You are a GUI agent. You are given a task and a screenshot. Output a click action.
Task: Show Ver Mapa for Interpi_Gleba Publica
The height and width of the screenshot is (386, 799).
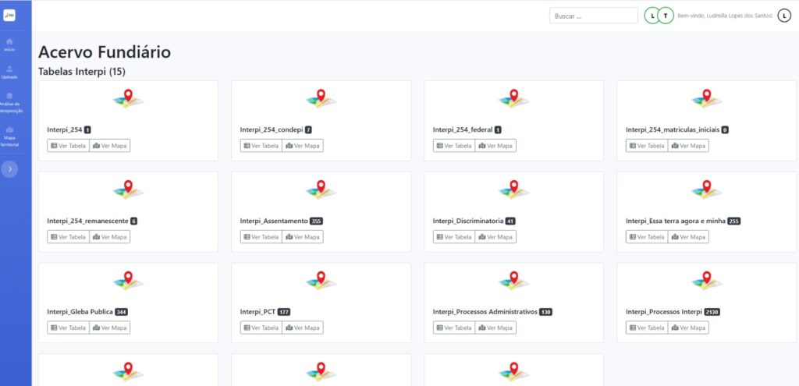[109, 328]
